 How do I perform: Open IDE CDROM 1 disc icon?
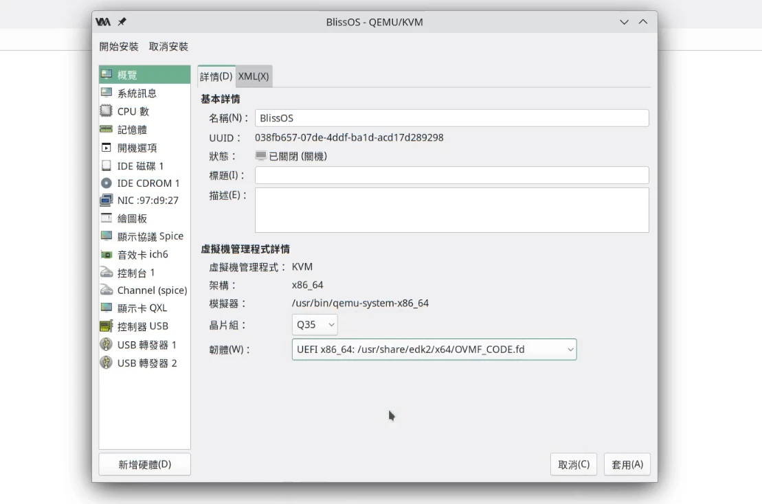106,183
